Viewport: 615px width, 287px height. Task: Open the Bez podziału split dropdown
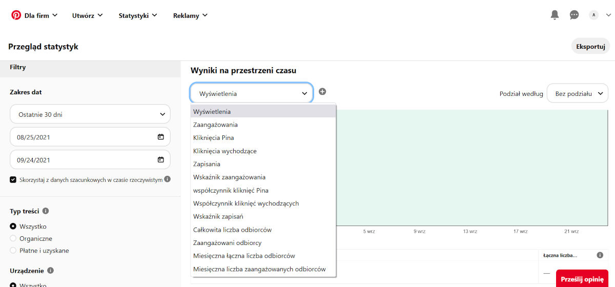pyautogui.click(x=577, y=94)
